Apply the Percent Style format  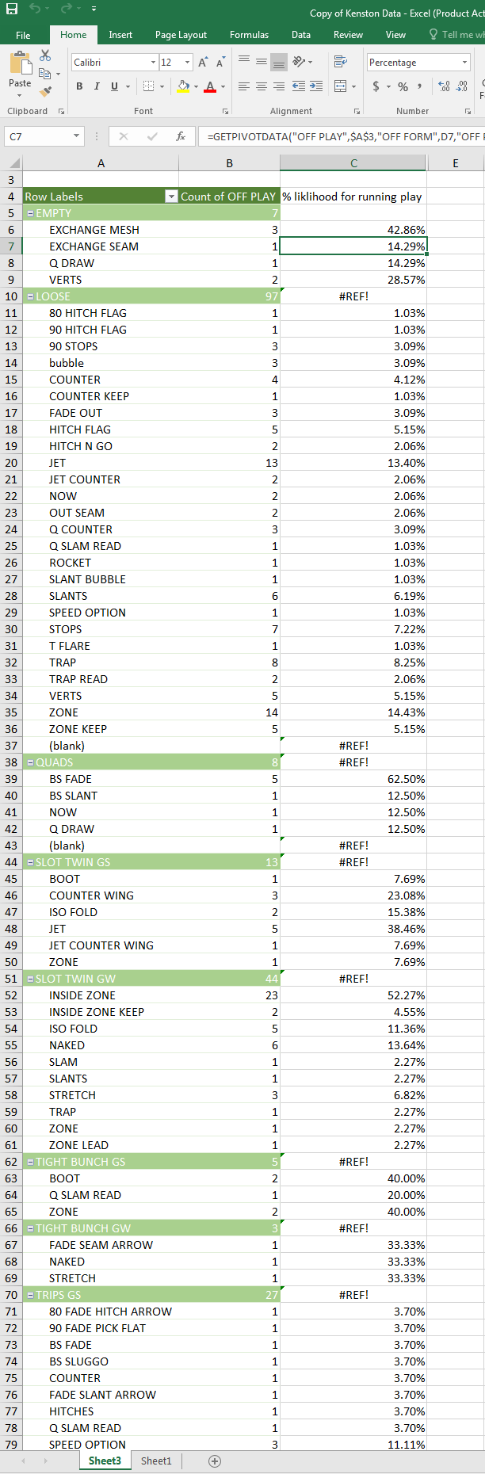click(x=403, y=86)
